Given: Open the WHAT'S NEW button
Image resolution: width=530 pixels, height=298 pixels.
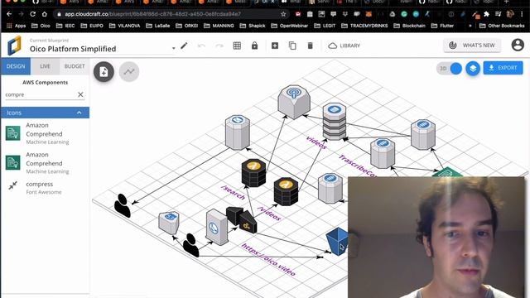Looking at the screenshot, I should point(472,46).
